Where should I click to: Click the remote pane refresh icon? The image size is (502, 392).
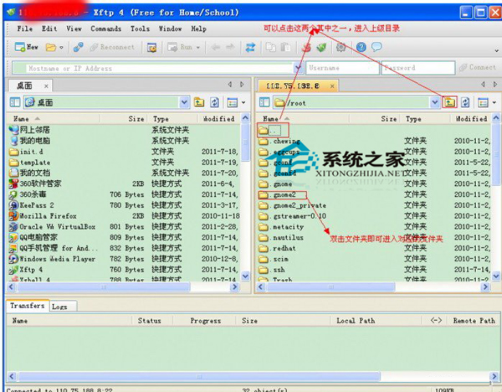465,102
